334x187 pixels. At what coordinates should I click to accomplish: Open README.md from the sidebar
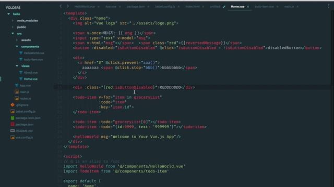tap(24, 131)
